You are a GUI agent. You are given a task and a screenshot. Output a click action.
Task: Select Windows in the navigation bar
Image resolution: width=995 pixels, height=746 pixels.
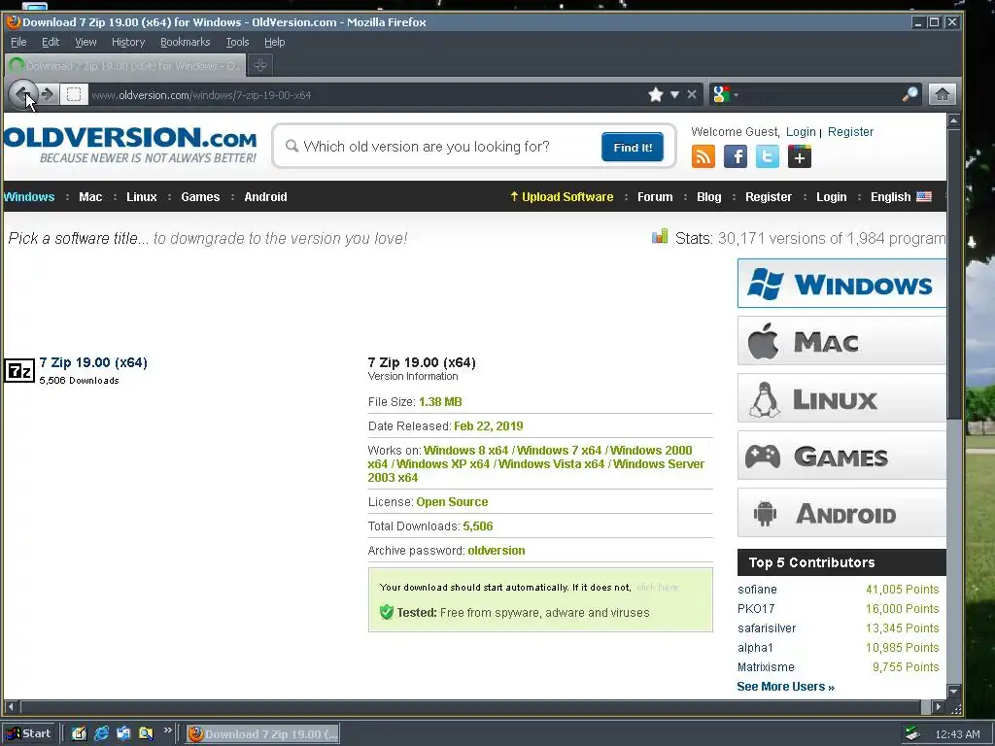(x=29, y=196)
